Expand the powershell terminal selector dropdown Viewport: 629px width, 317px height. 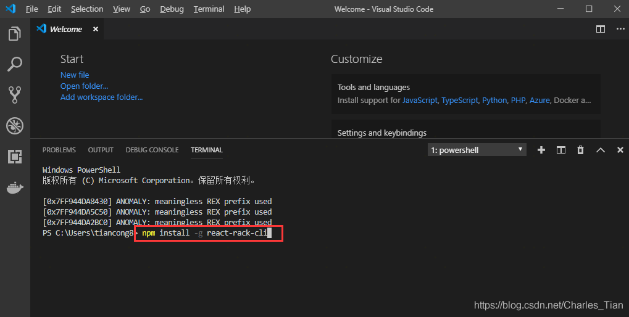coord(477,150)
